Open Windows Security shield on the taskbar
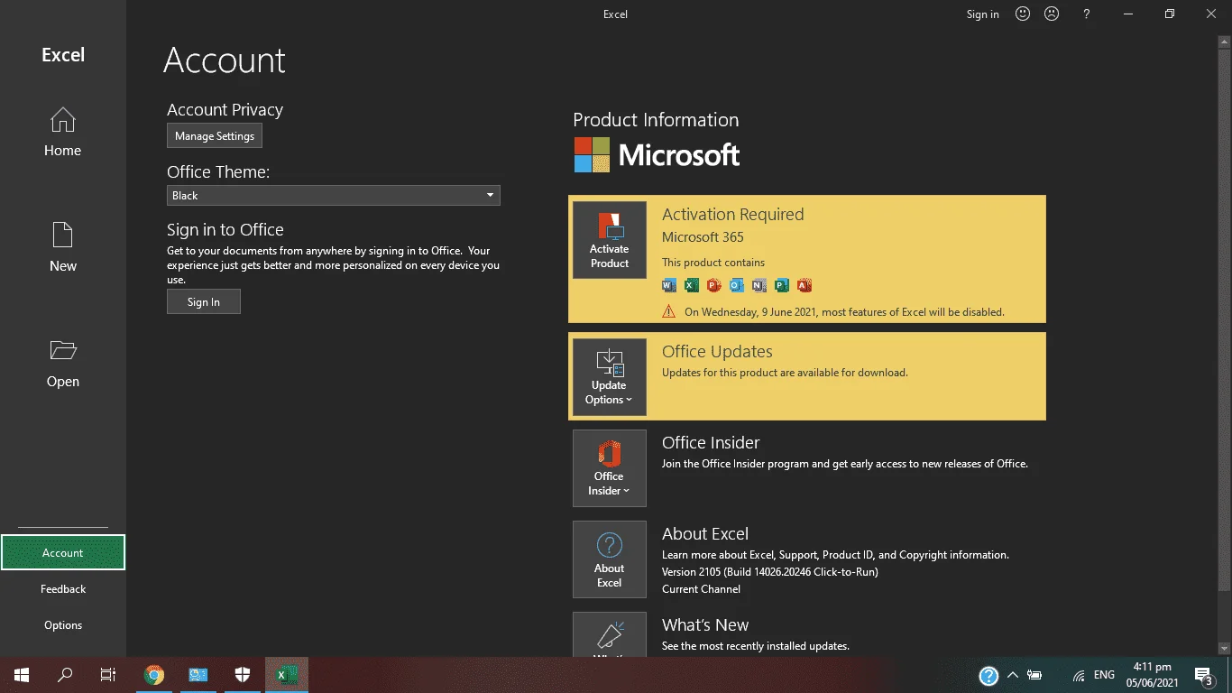This screenshot has height=693, width=1232. (243, 675)
